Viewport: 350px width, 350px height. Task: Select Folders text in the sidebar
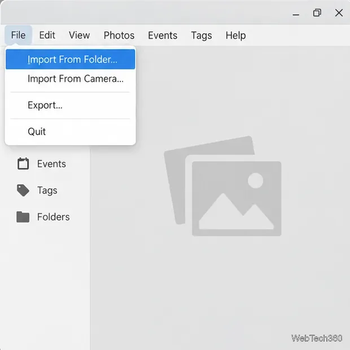click(54, 217)
